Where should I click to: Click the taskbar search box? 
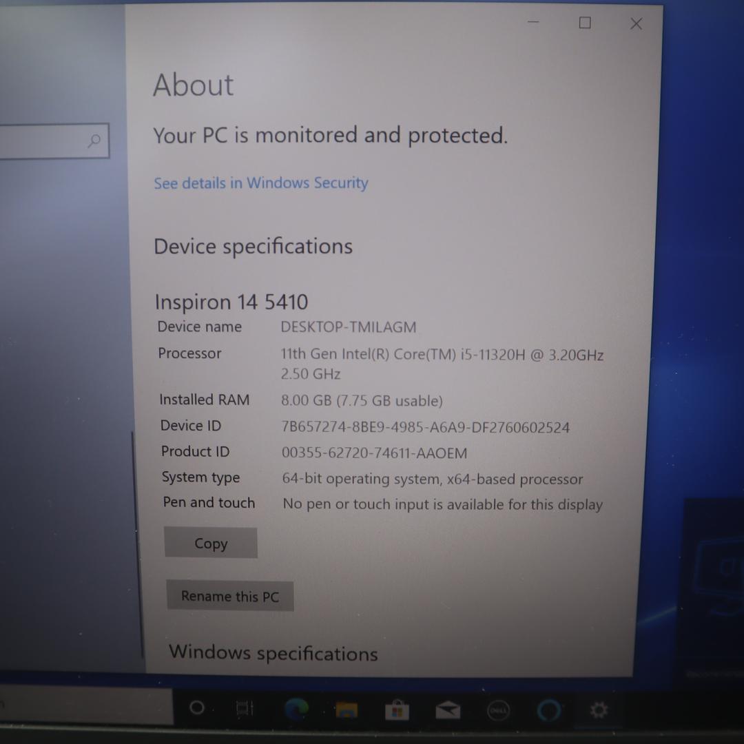86,707
